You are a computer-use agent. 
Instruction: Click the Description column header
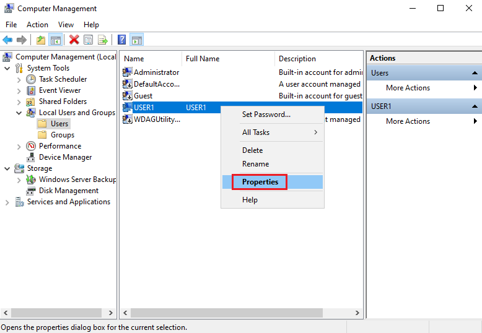(x=297, y=59)
